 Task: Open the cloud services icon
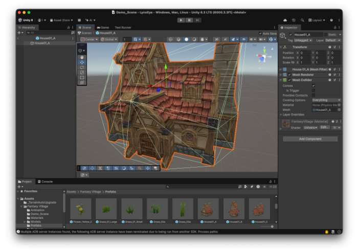coord(285,20)
